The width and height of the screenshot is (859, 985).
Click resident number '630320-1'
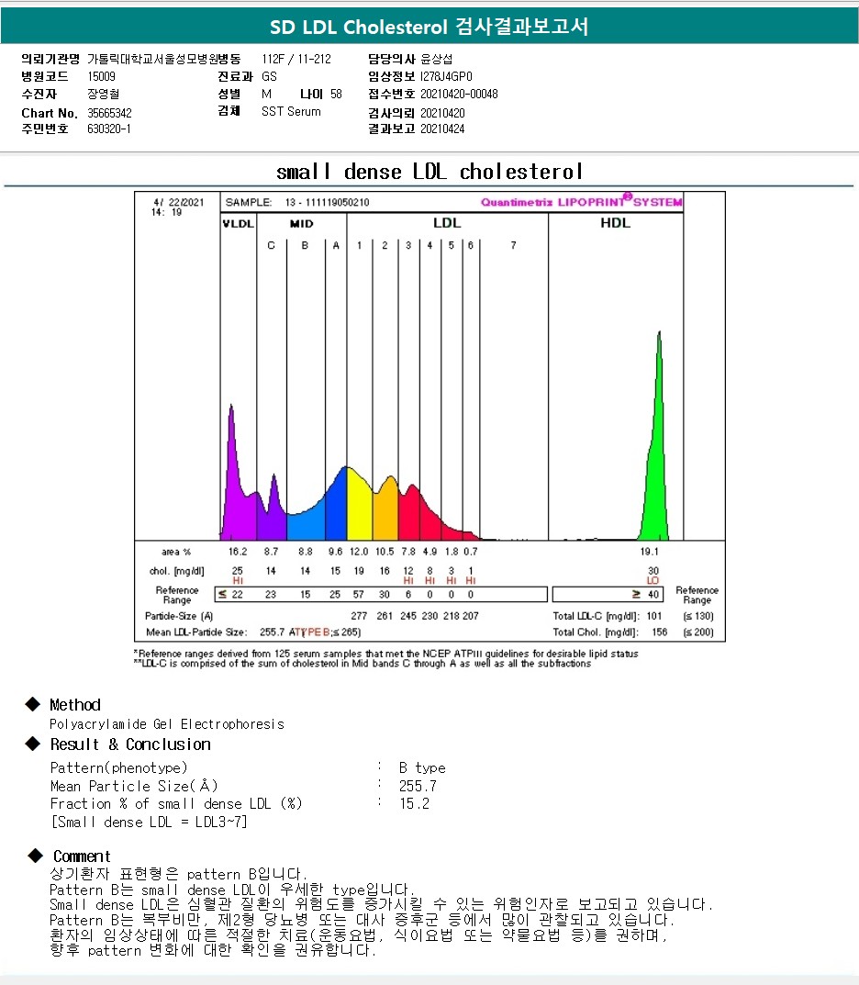pos(108,129)
